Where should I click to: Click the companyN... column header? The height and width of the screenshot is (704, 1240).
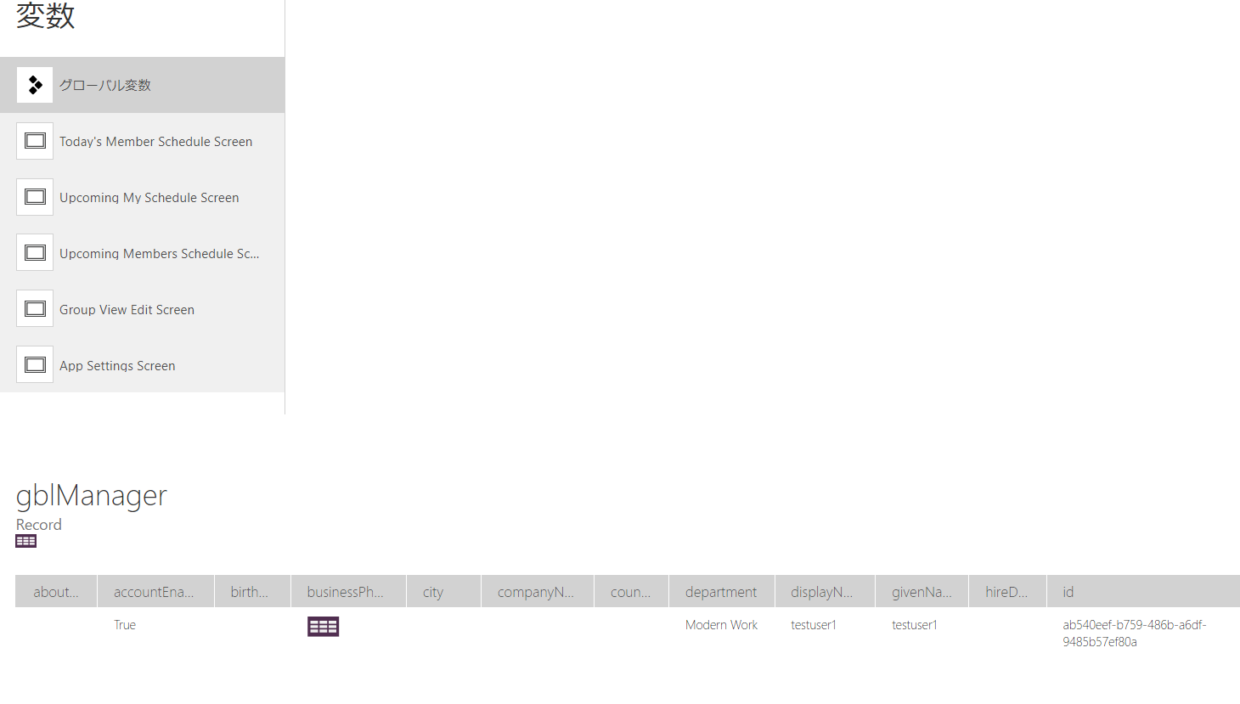click(x=538, y=592)
